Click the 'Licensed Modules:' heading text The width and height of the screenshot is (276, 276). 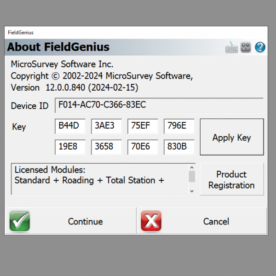point(50,170)
